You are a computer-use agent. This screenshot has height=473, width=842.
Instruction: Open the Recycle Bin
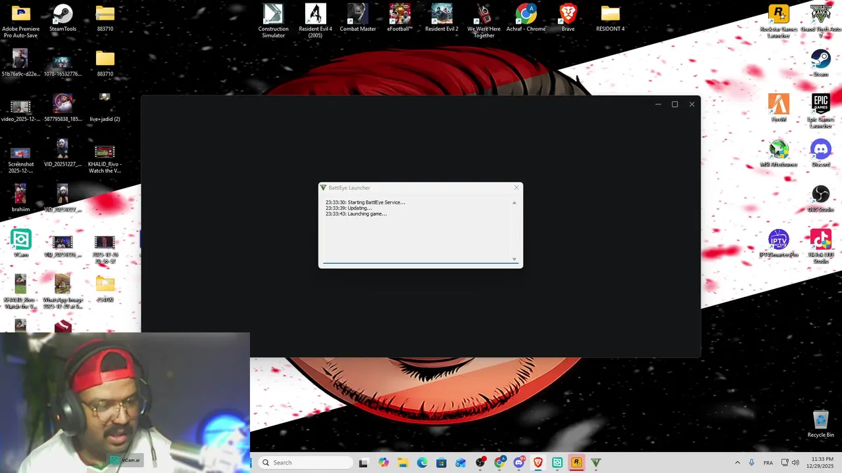[820, 424]
